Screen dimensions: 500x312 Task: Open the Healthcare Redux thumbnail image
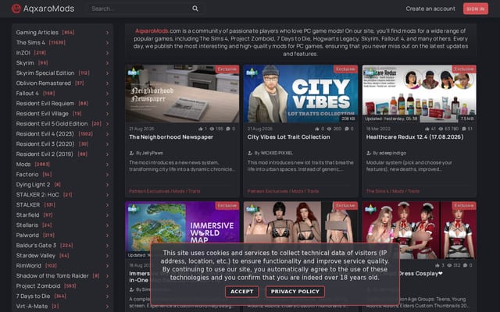(419, 94)
